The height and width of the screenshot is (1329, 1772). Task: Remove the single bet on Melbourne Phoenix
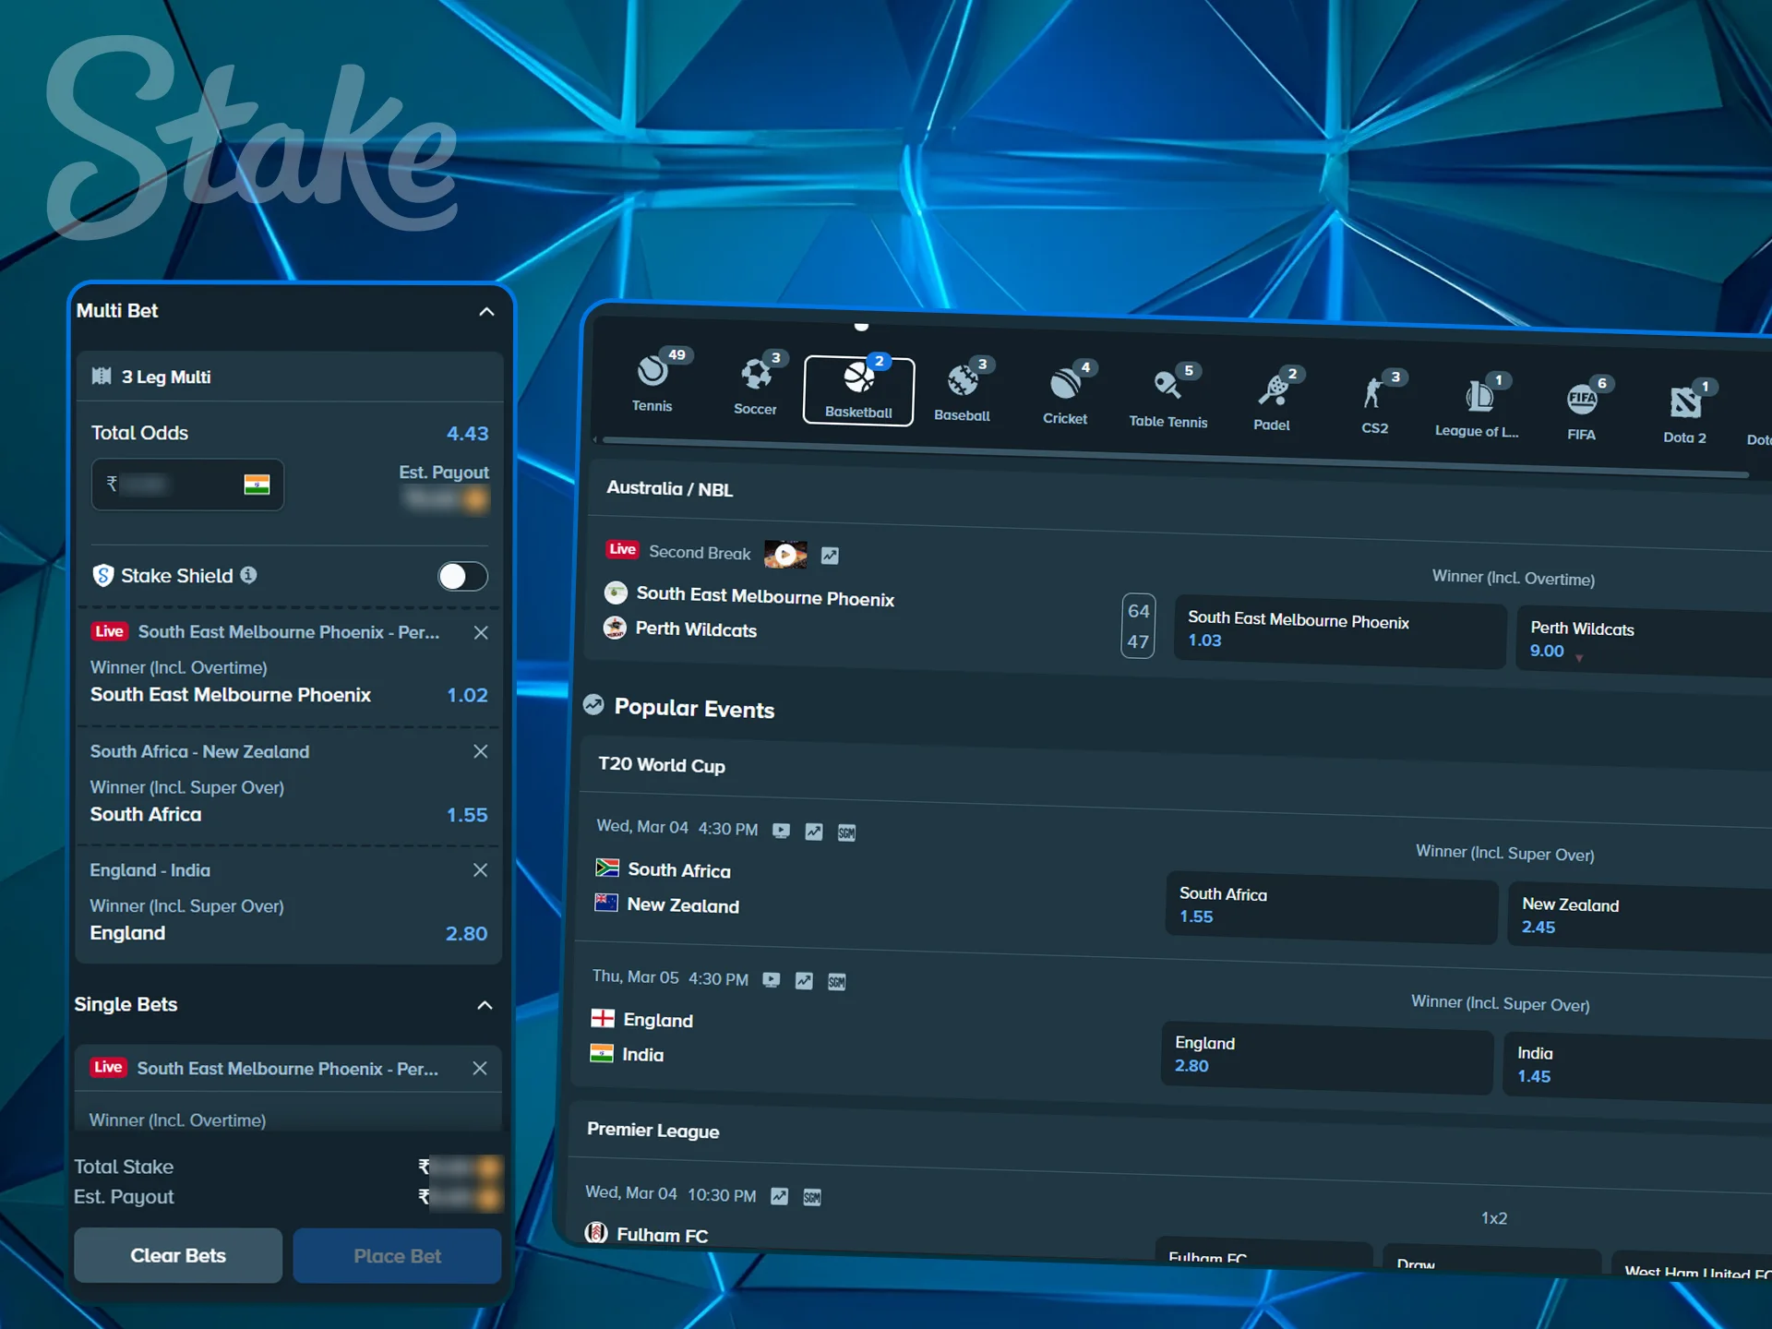pyautogui.click(x=480, y=1068)
